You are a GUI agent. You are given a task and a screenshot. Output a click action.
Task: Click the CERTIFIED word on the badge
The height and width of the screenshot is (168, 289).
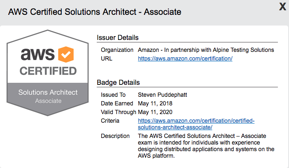coord(48,71)
